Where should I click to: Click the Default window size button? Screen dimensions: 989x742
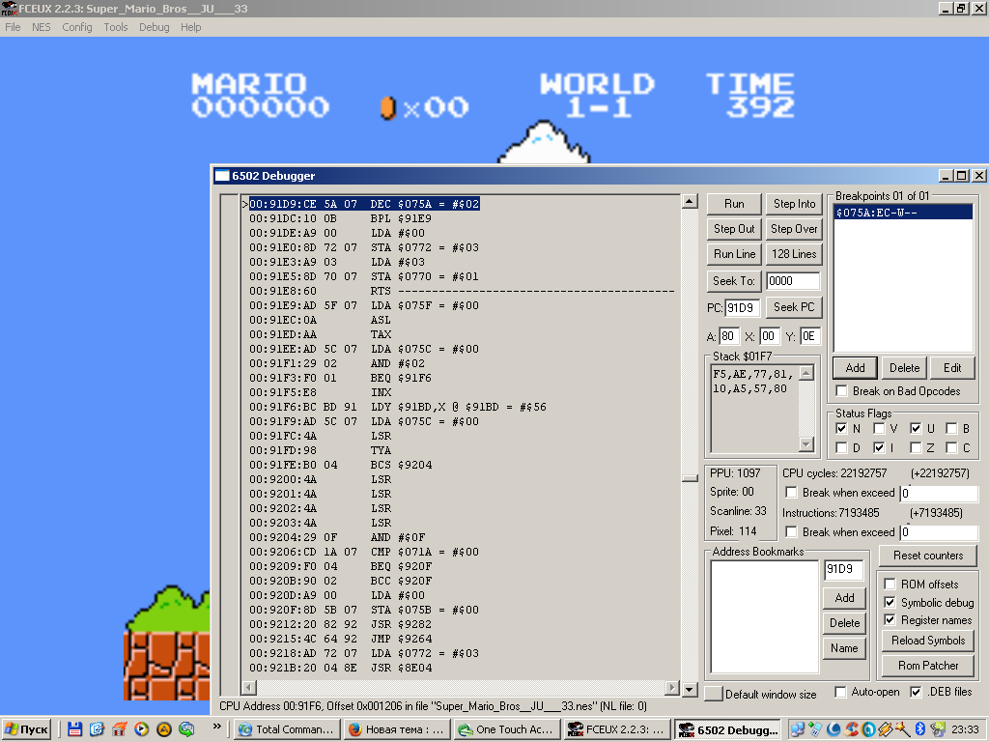tap(714, 694)
